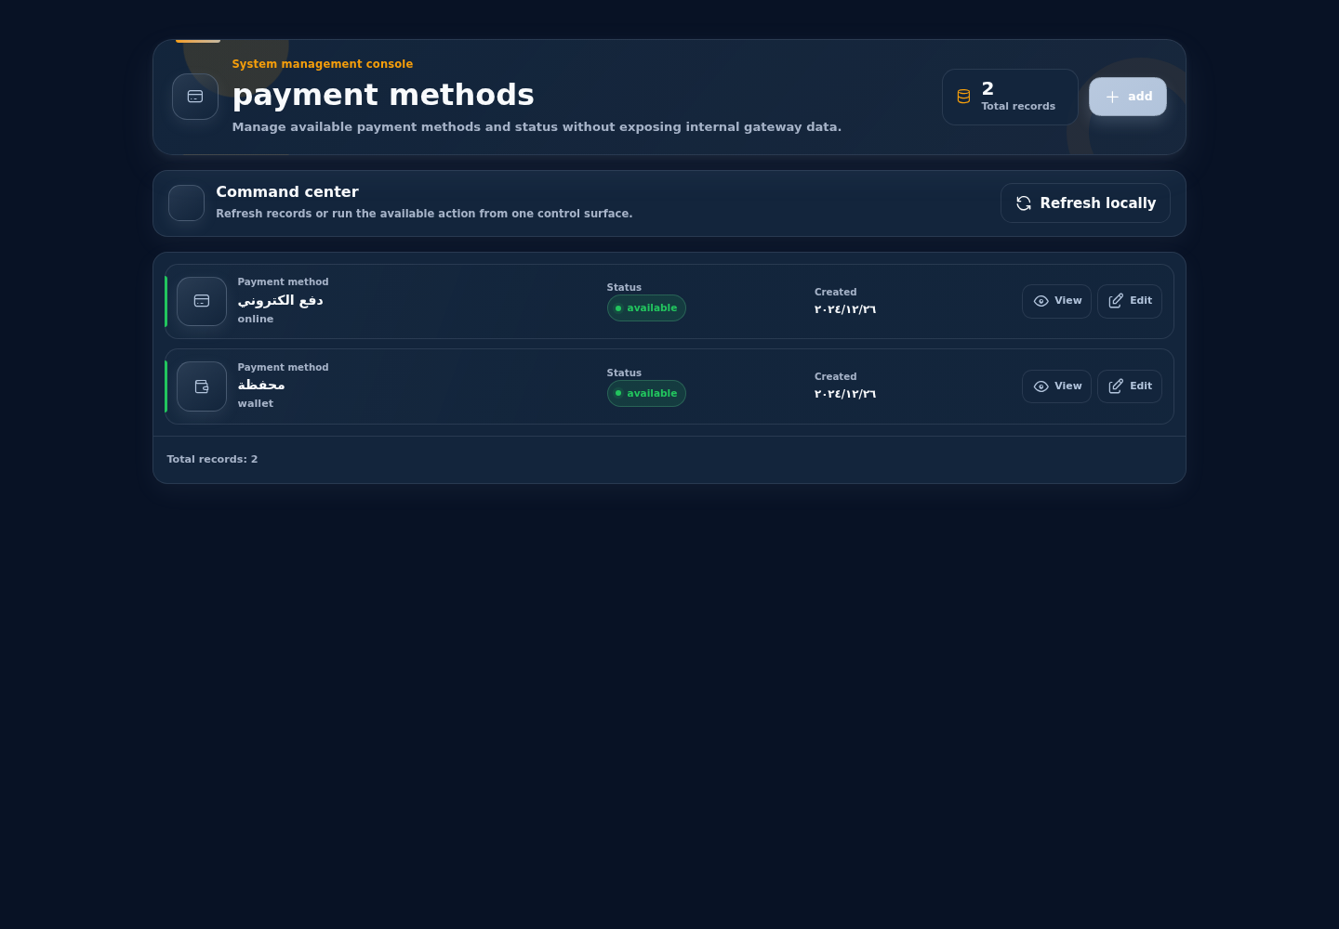Viewport: 1339px width, 929px height.
Task: Click the 'System management console' label
Action: 323,64
